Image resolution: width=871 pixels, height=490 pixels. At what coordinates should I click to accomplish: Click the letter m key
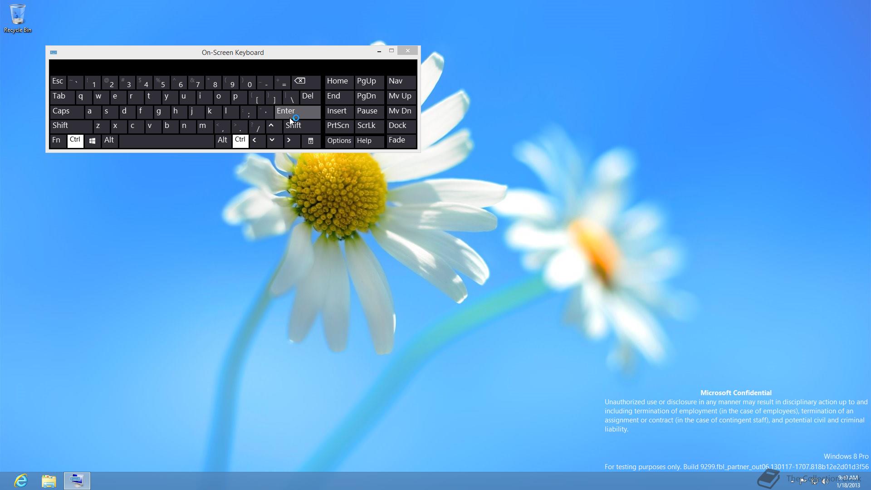[204, 126]
